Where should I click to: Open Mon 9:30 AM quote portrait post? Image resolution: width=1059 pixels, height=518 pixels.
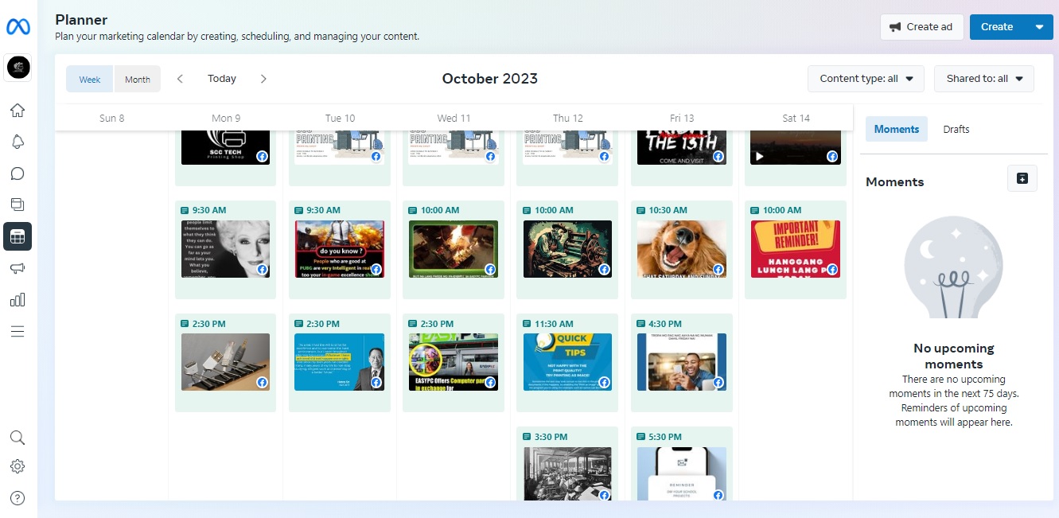point(226,249)
